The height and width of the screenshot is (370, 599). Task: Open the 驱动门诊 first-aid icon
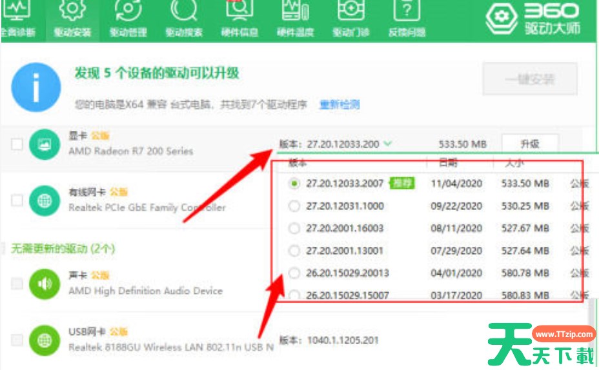[351, 10]
